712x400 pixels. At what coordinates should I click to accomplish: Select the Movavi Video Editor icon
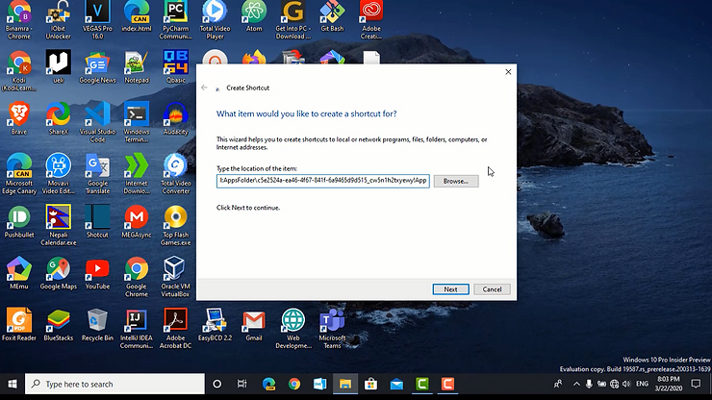coord(58,173)
